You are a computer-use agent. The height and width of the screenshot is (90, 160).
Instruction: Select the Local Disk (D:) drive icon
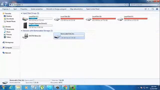pyautogui.click(x=57, y=19)
